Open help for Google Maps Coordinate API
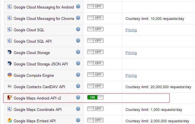 78,109
